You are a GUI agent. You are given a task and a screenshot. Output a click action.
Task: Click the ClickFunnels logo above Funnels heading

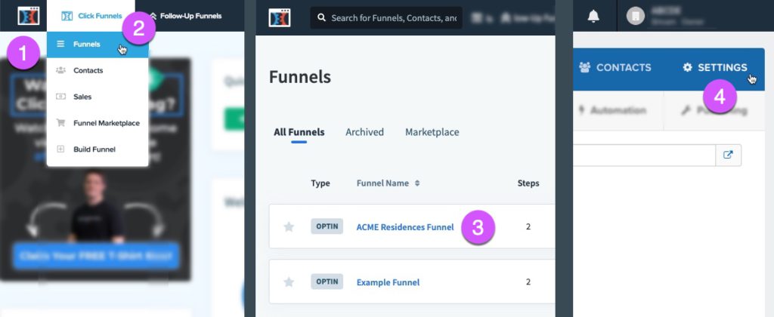(x=280, y=18)
